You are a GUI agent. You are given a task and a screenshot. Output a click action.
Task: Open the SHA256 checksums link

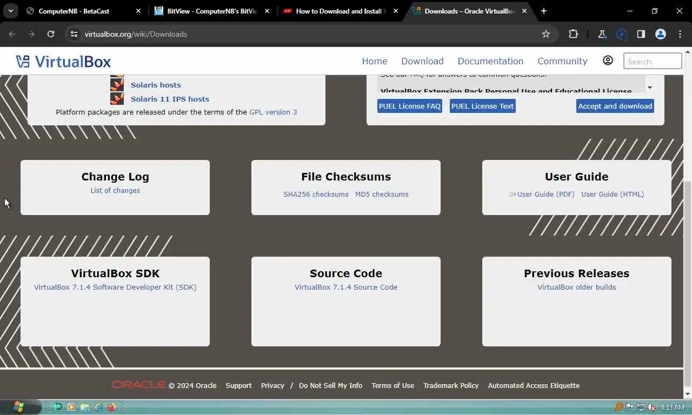pos(316,194)
